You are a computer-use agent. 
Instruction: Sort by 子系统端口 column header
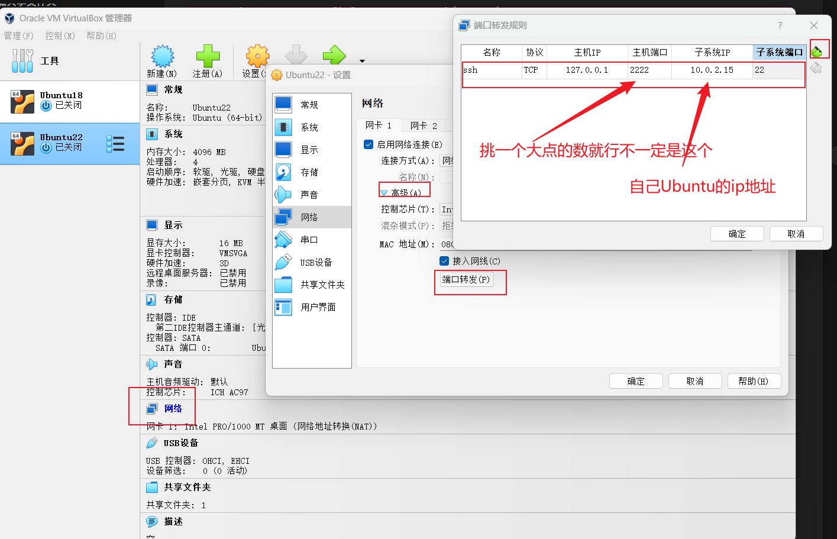(x=780, y=53)
